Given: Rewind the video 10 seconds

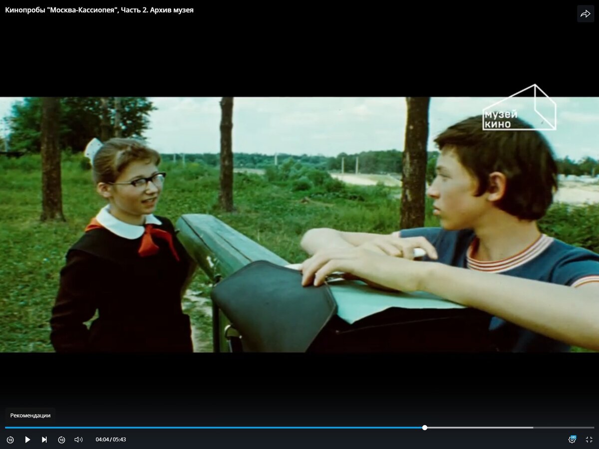Looking at the screenshot, I should 10,440.
